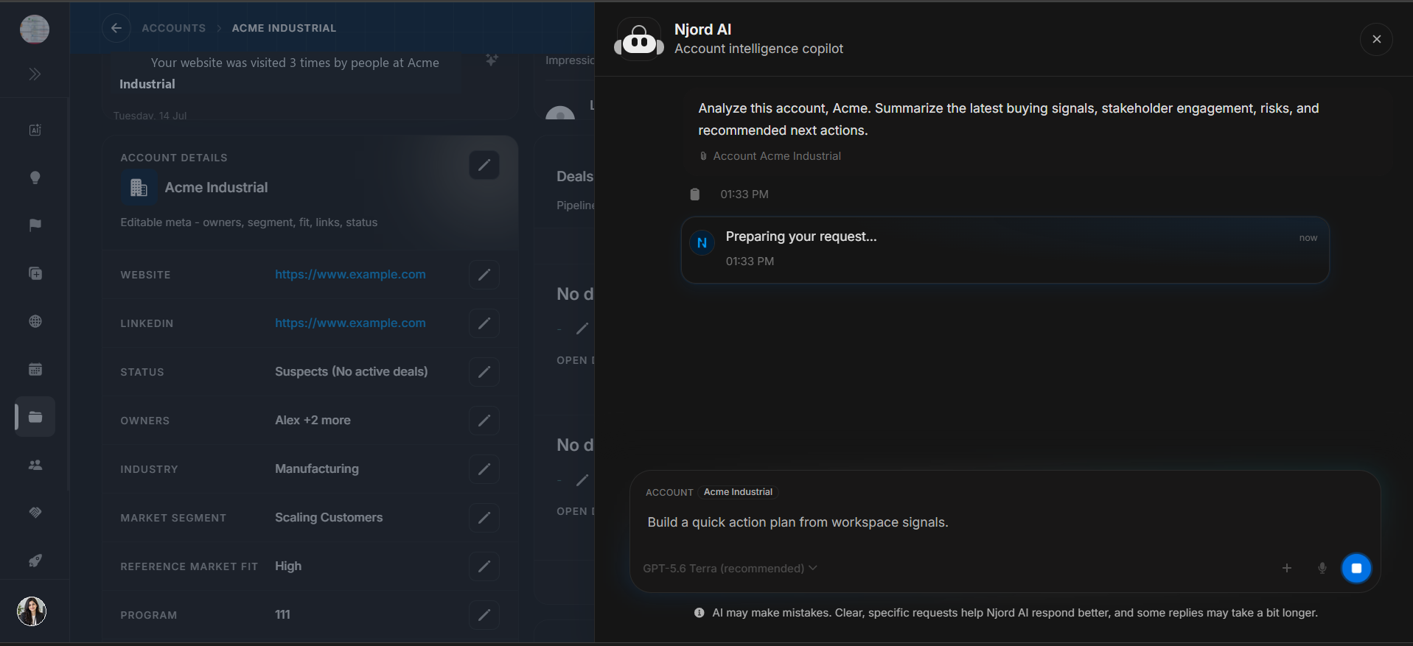Open user profile avatar at sidebar bottom
1413x646 pixels.
pyautogui.click(x=32, y=611)
